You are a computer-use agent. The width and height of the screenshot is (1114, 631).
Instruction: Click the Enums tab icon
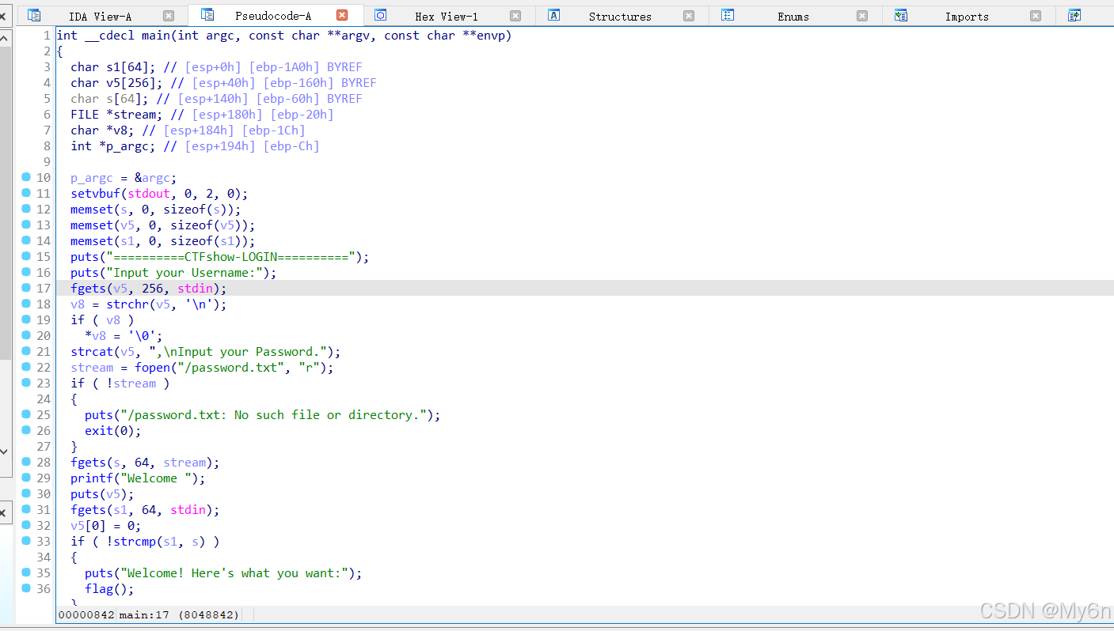coord(728,15)
